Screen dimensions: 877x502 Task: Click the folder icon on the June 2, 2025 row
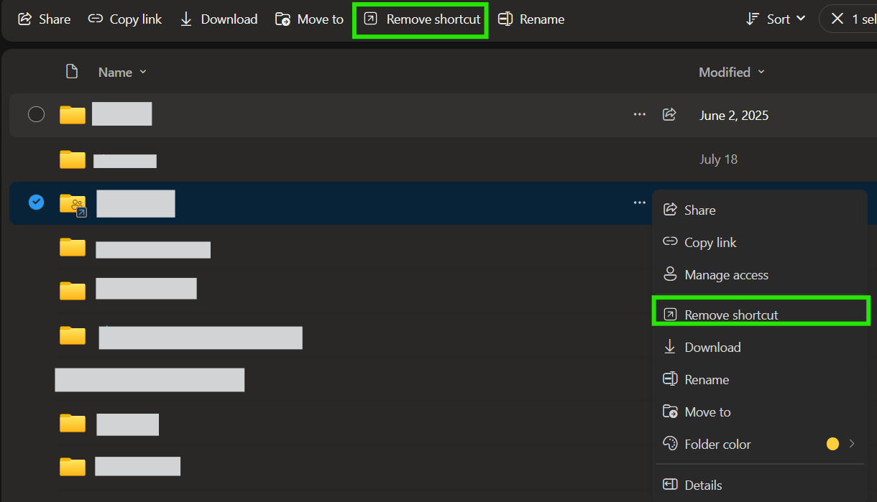pyautogui.click(x=73, y=115)
